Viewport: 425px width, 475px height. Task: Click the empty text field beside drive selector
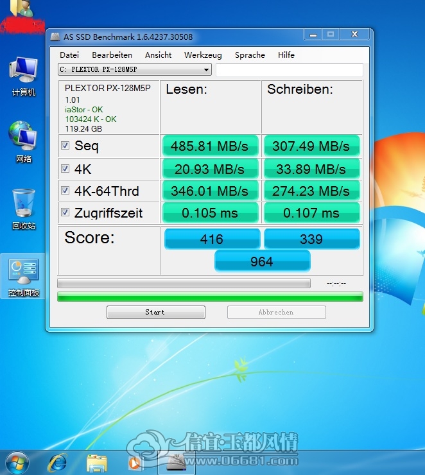[x=290, y=70]
